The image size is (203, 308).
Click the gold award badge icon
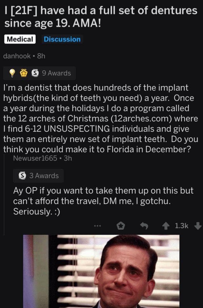(x=23, y=73)
